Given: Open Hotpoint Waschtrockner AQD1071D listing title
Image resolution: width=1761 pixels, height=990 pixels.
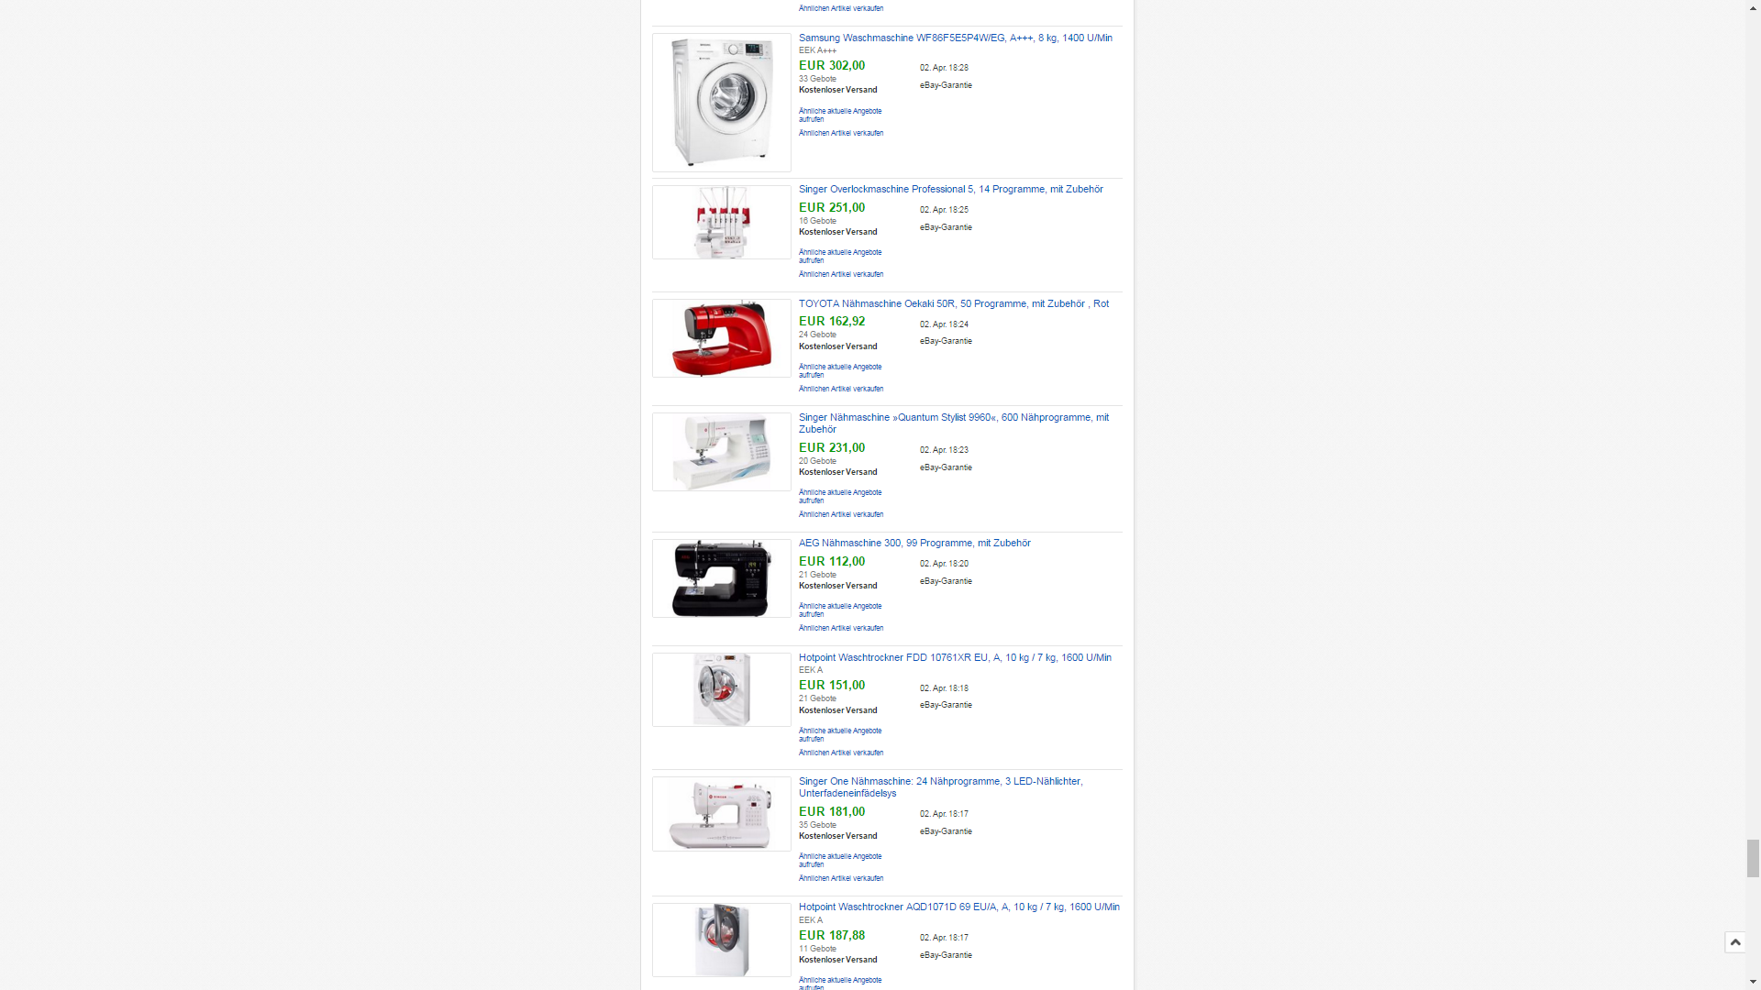Looking at the screenshot, I should point(958,907).
